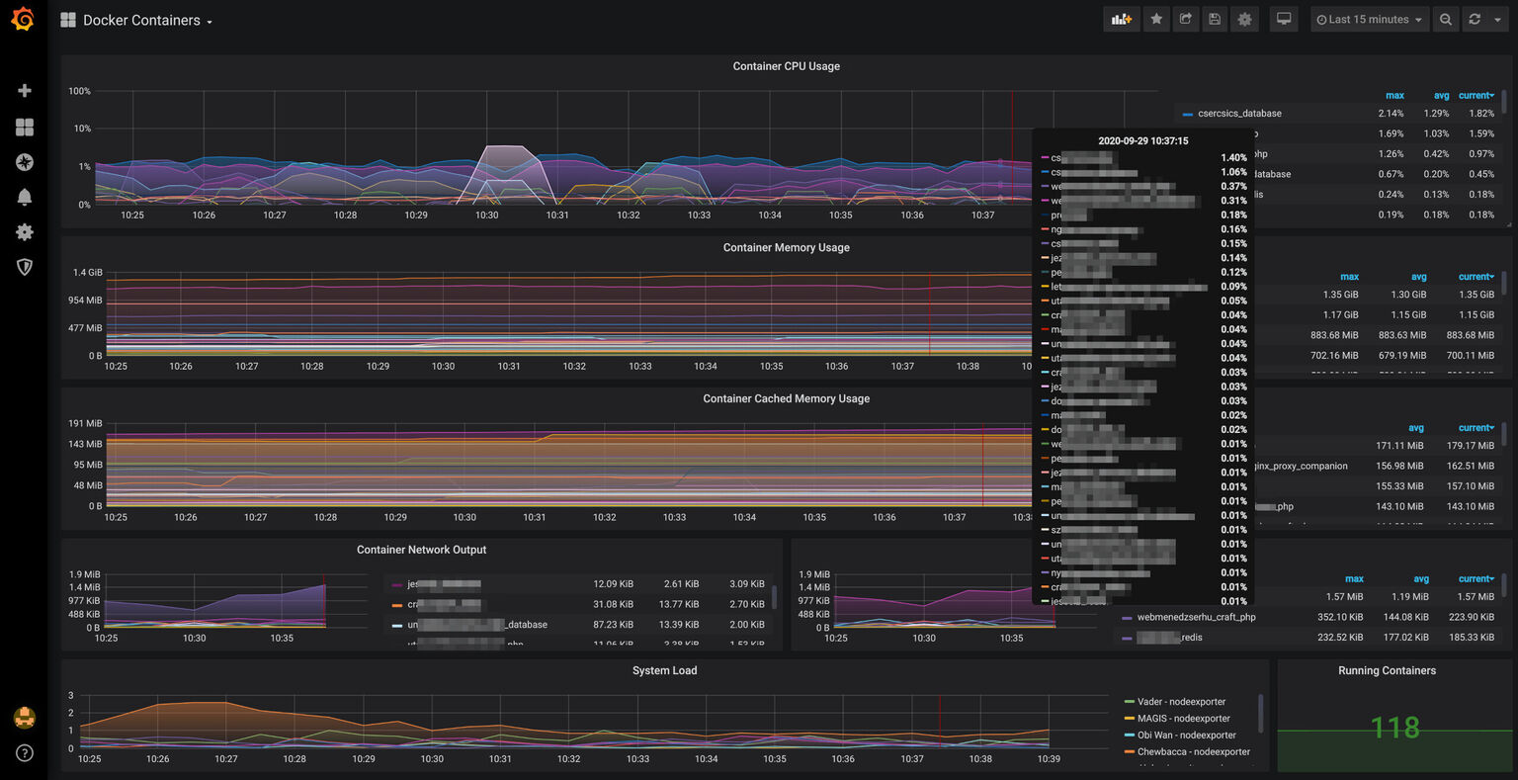Open the Explore compass icon in the sidebar
Image resolution: width=1518 pixels, height=780 pixels.
coord(25,162)
